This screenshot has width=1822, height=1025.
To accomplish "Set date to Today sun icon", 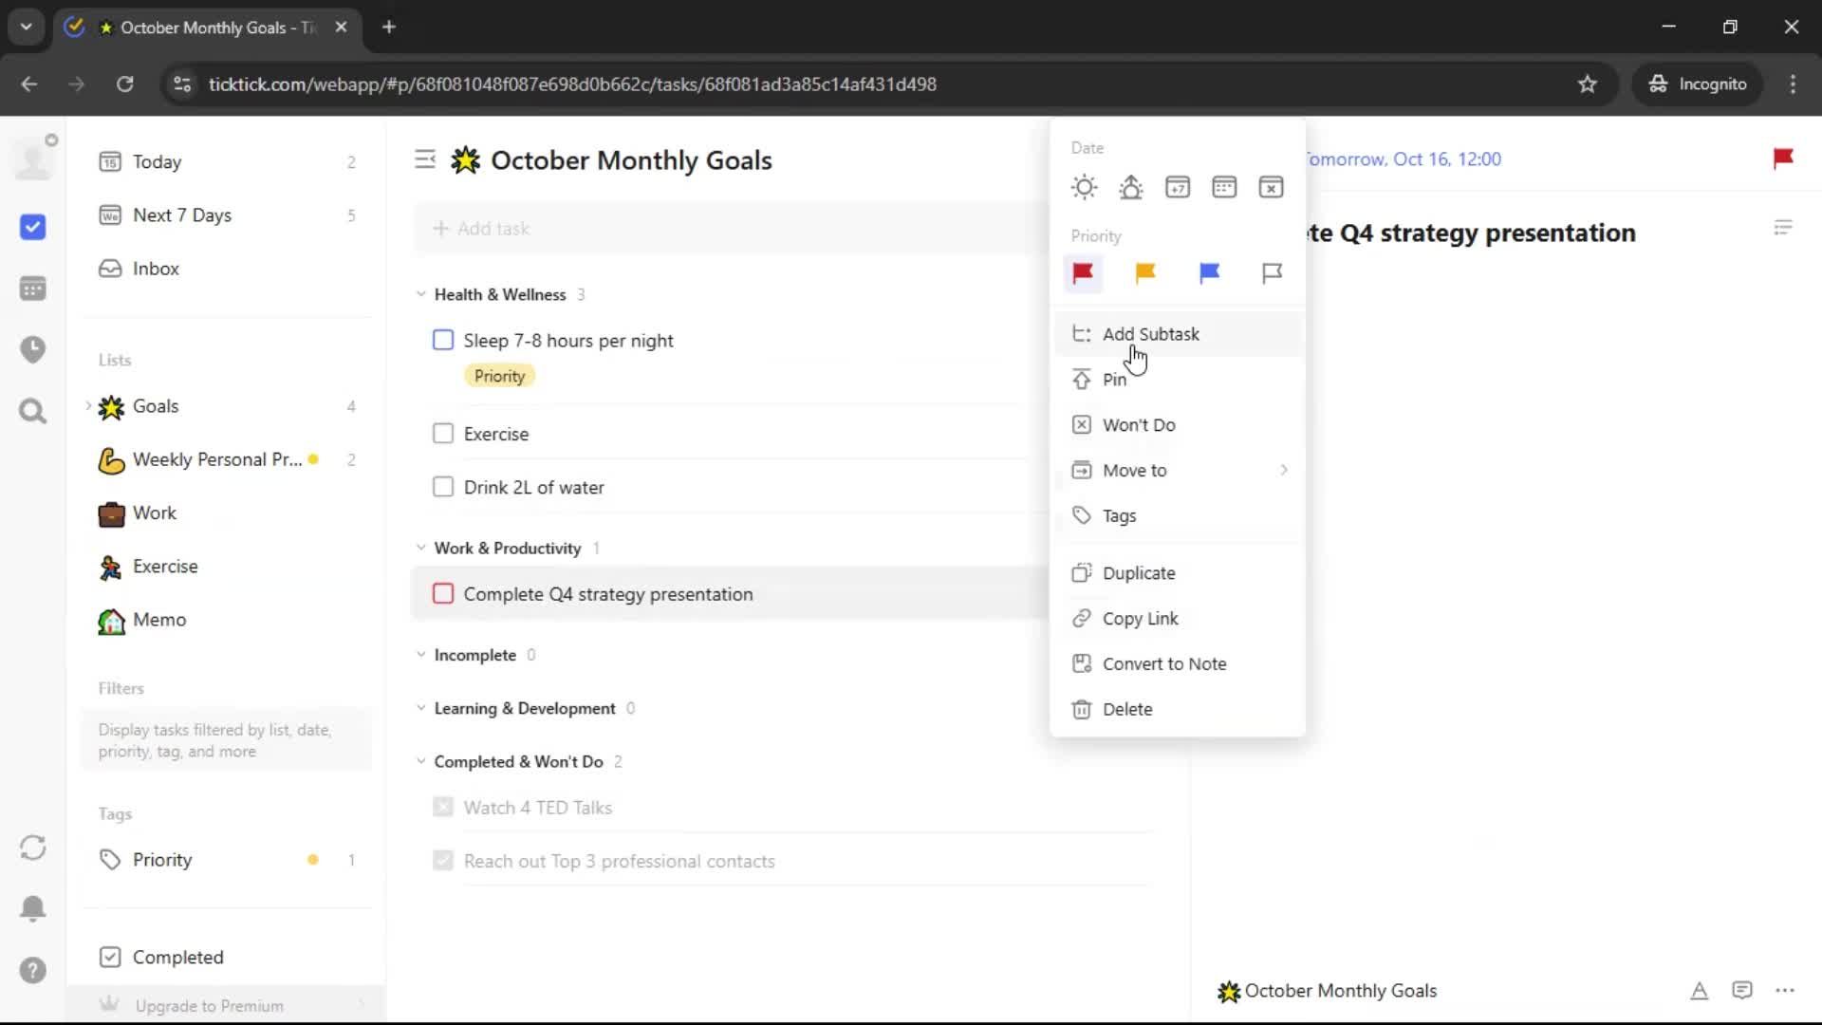I will coord(1084,187).
